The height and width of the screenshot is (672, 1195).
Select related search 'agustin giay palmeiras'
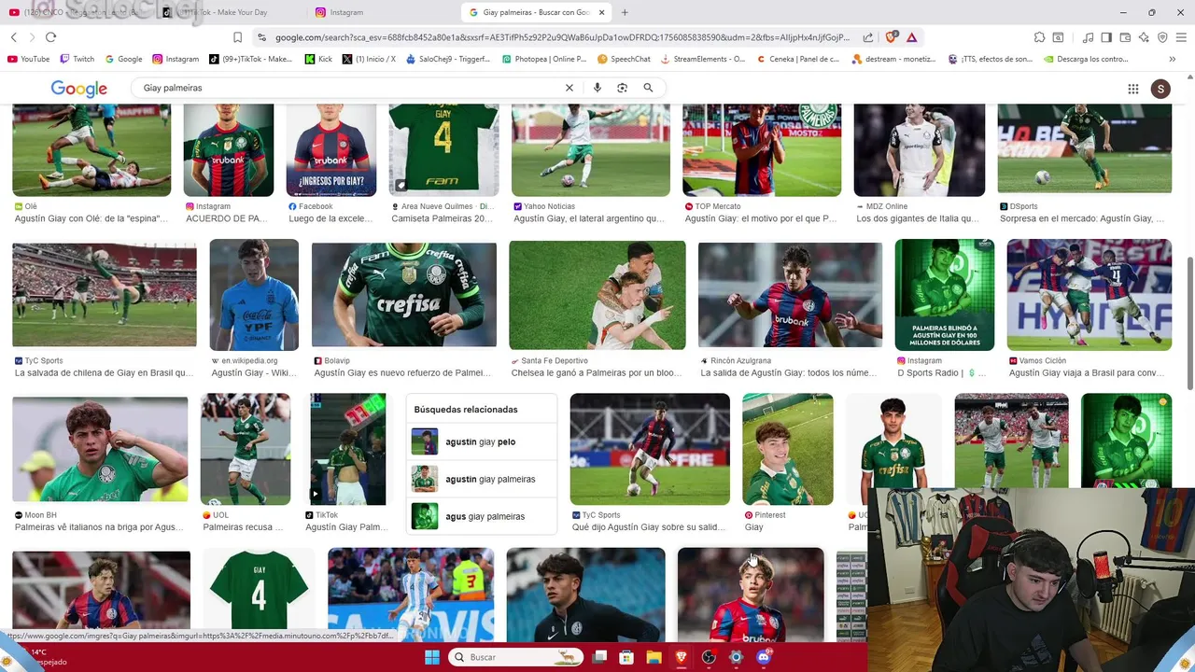[482, 479]
